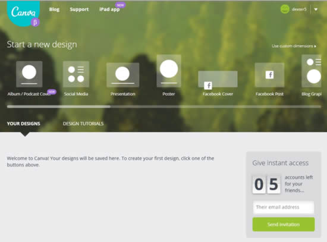Click the dexter5 username
The width and height of the screenshot is (327, 242).
tap(299, 9)
